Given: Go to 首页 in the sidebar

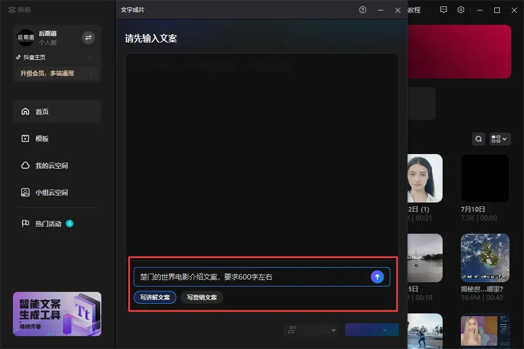Looking at the screenshot, I should pyautogui.click(x=57, y=111).
